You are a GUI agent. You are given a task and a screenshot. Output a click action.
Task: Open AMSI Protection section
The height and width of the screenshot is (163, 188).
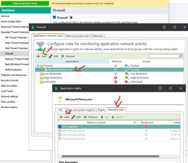pyautogui.click(x=13, y=70)
